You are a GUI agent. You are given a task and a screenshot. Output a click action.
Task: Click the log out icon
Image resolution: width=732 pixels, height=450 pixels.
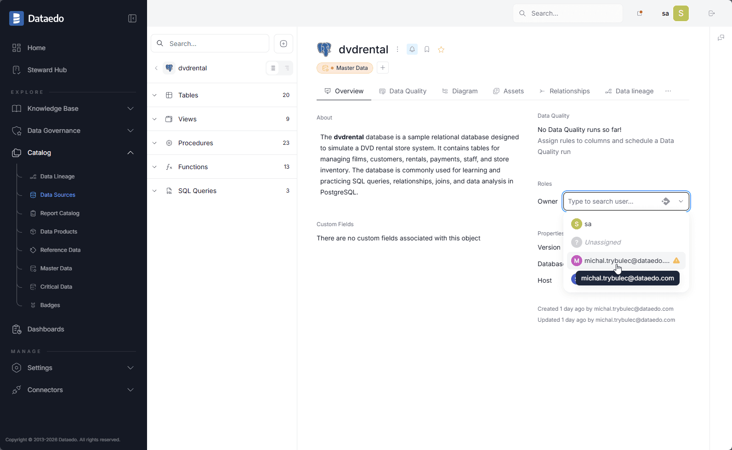click(x=712, y=13)
